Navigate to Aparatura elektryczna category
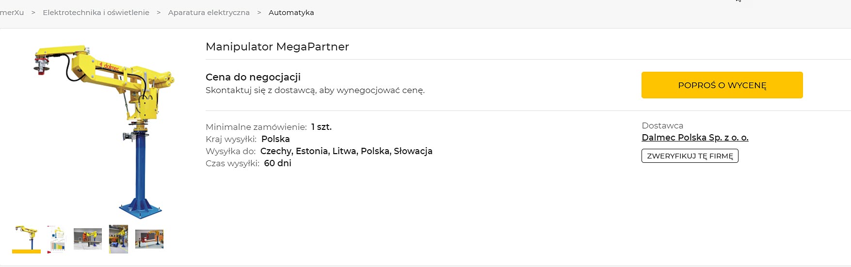 [209, 13]
